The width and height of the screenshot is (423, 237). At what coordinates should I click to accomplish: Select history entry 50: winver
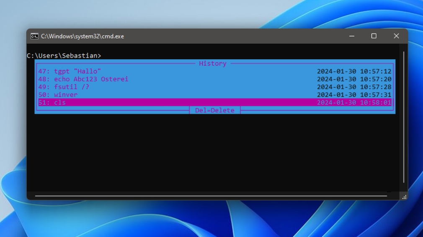click(x=215, y=95)
